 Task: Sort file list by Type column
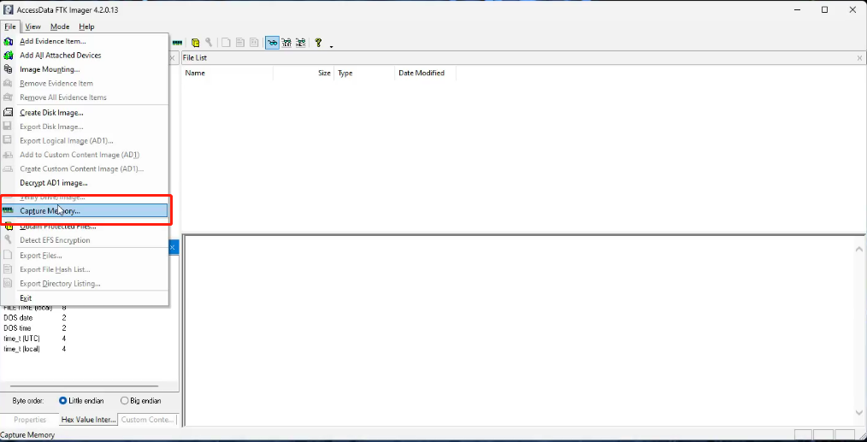[364, 73]
